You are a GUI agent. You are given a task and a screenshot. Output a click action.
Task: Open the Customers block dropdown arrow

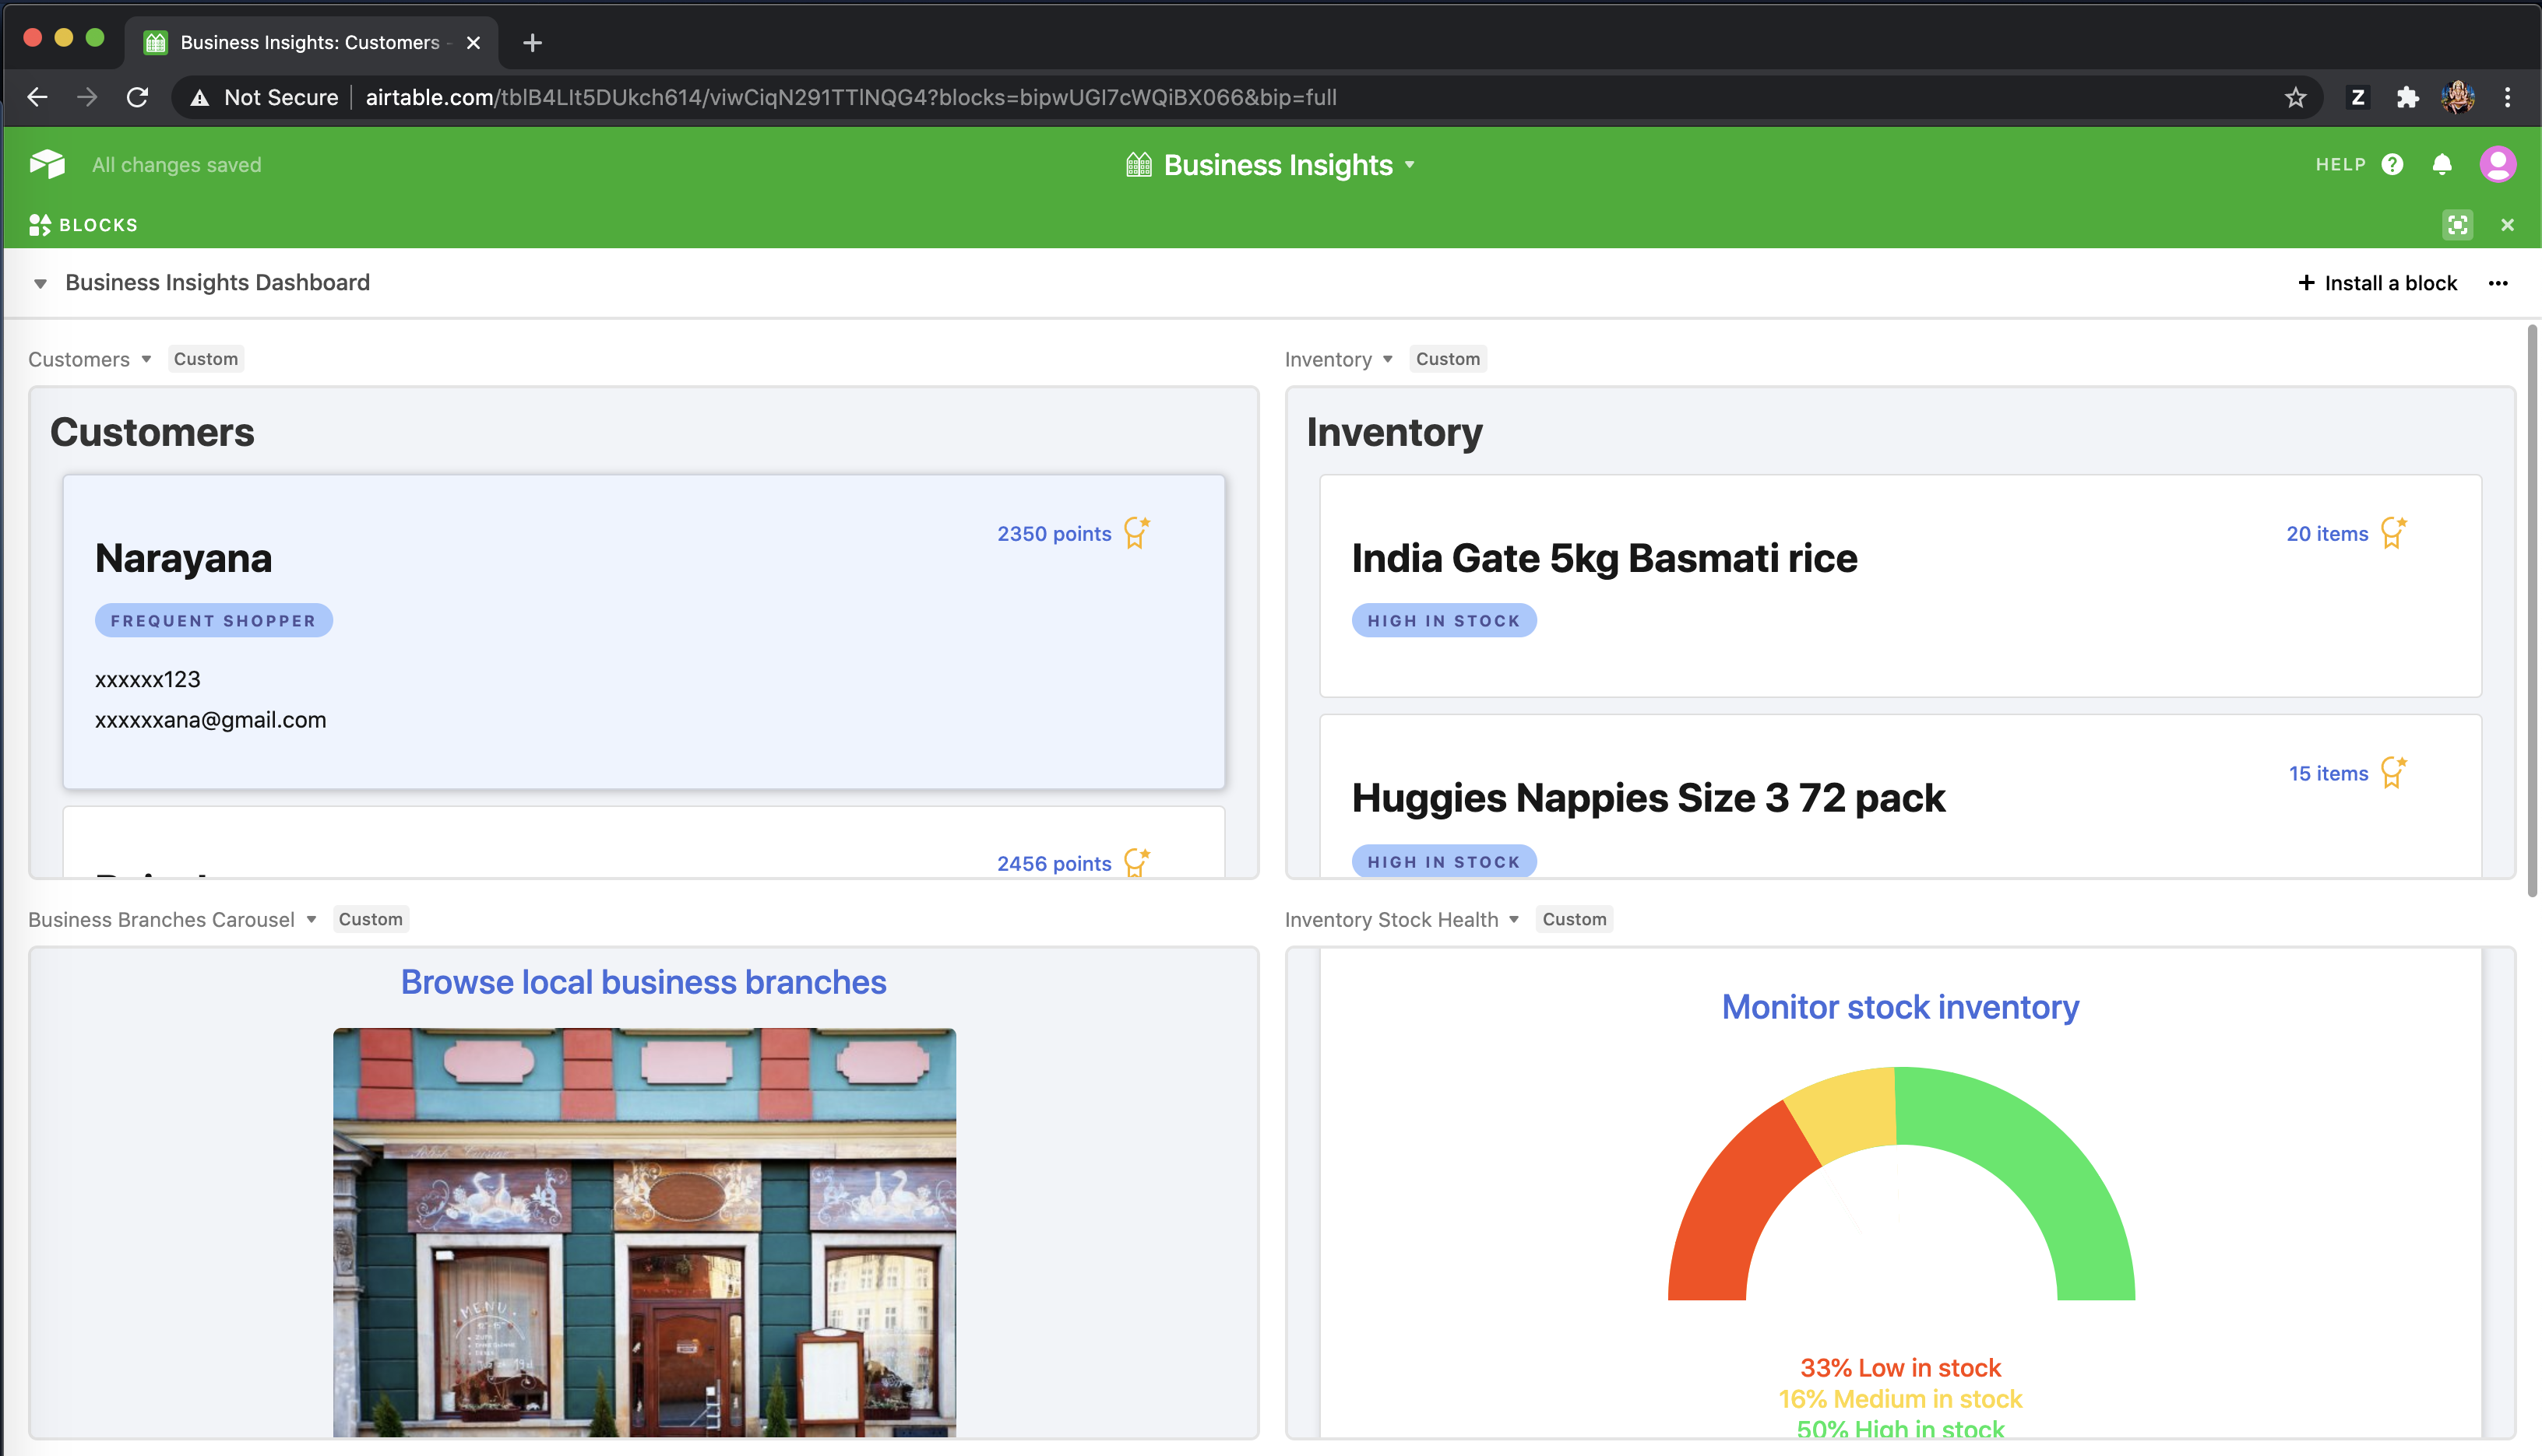pyautogui.click(x=146, y=359)
